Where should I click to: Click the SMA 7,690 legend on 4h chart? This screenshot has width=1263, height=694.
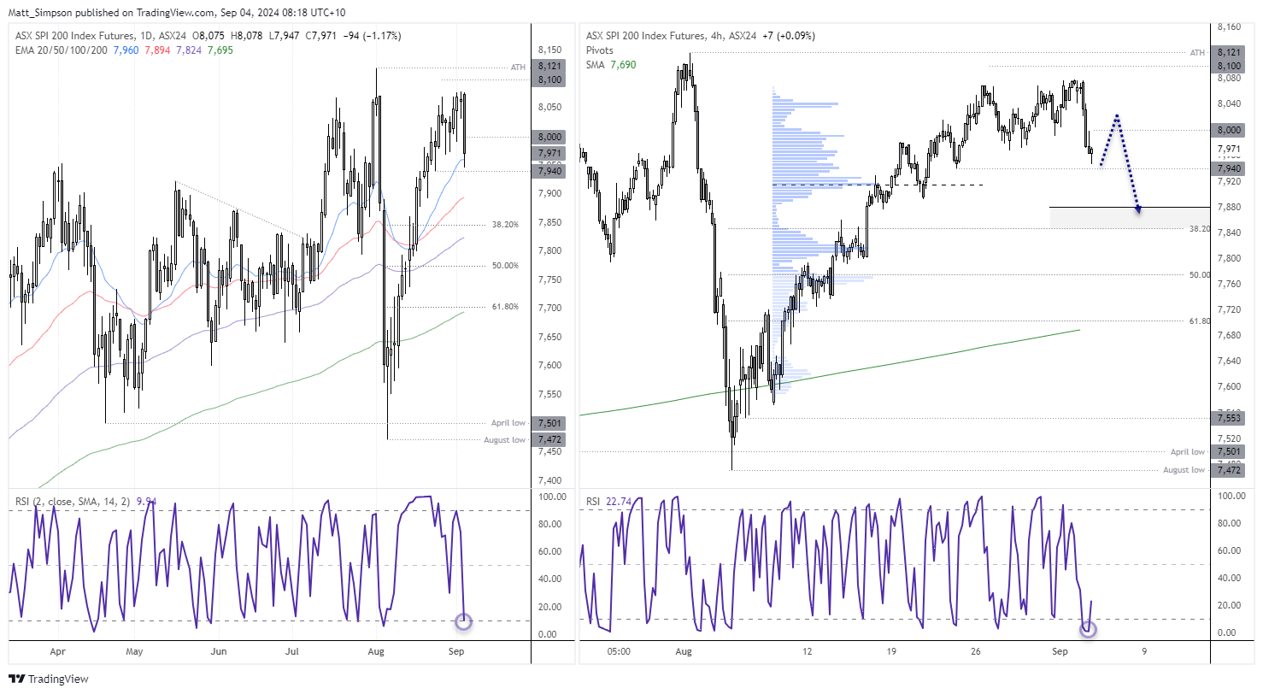[x=611, y=65]
